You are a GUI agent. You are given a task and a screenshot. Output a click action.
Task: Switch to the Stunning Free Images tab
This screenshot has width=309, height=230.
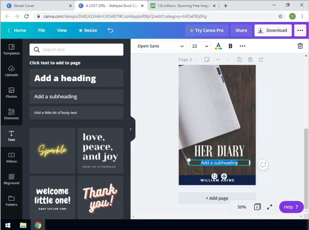click(x=183, y=6)
